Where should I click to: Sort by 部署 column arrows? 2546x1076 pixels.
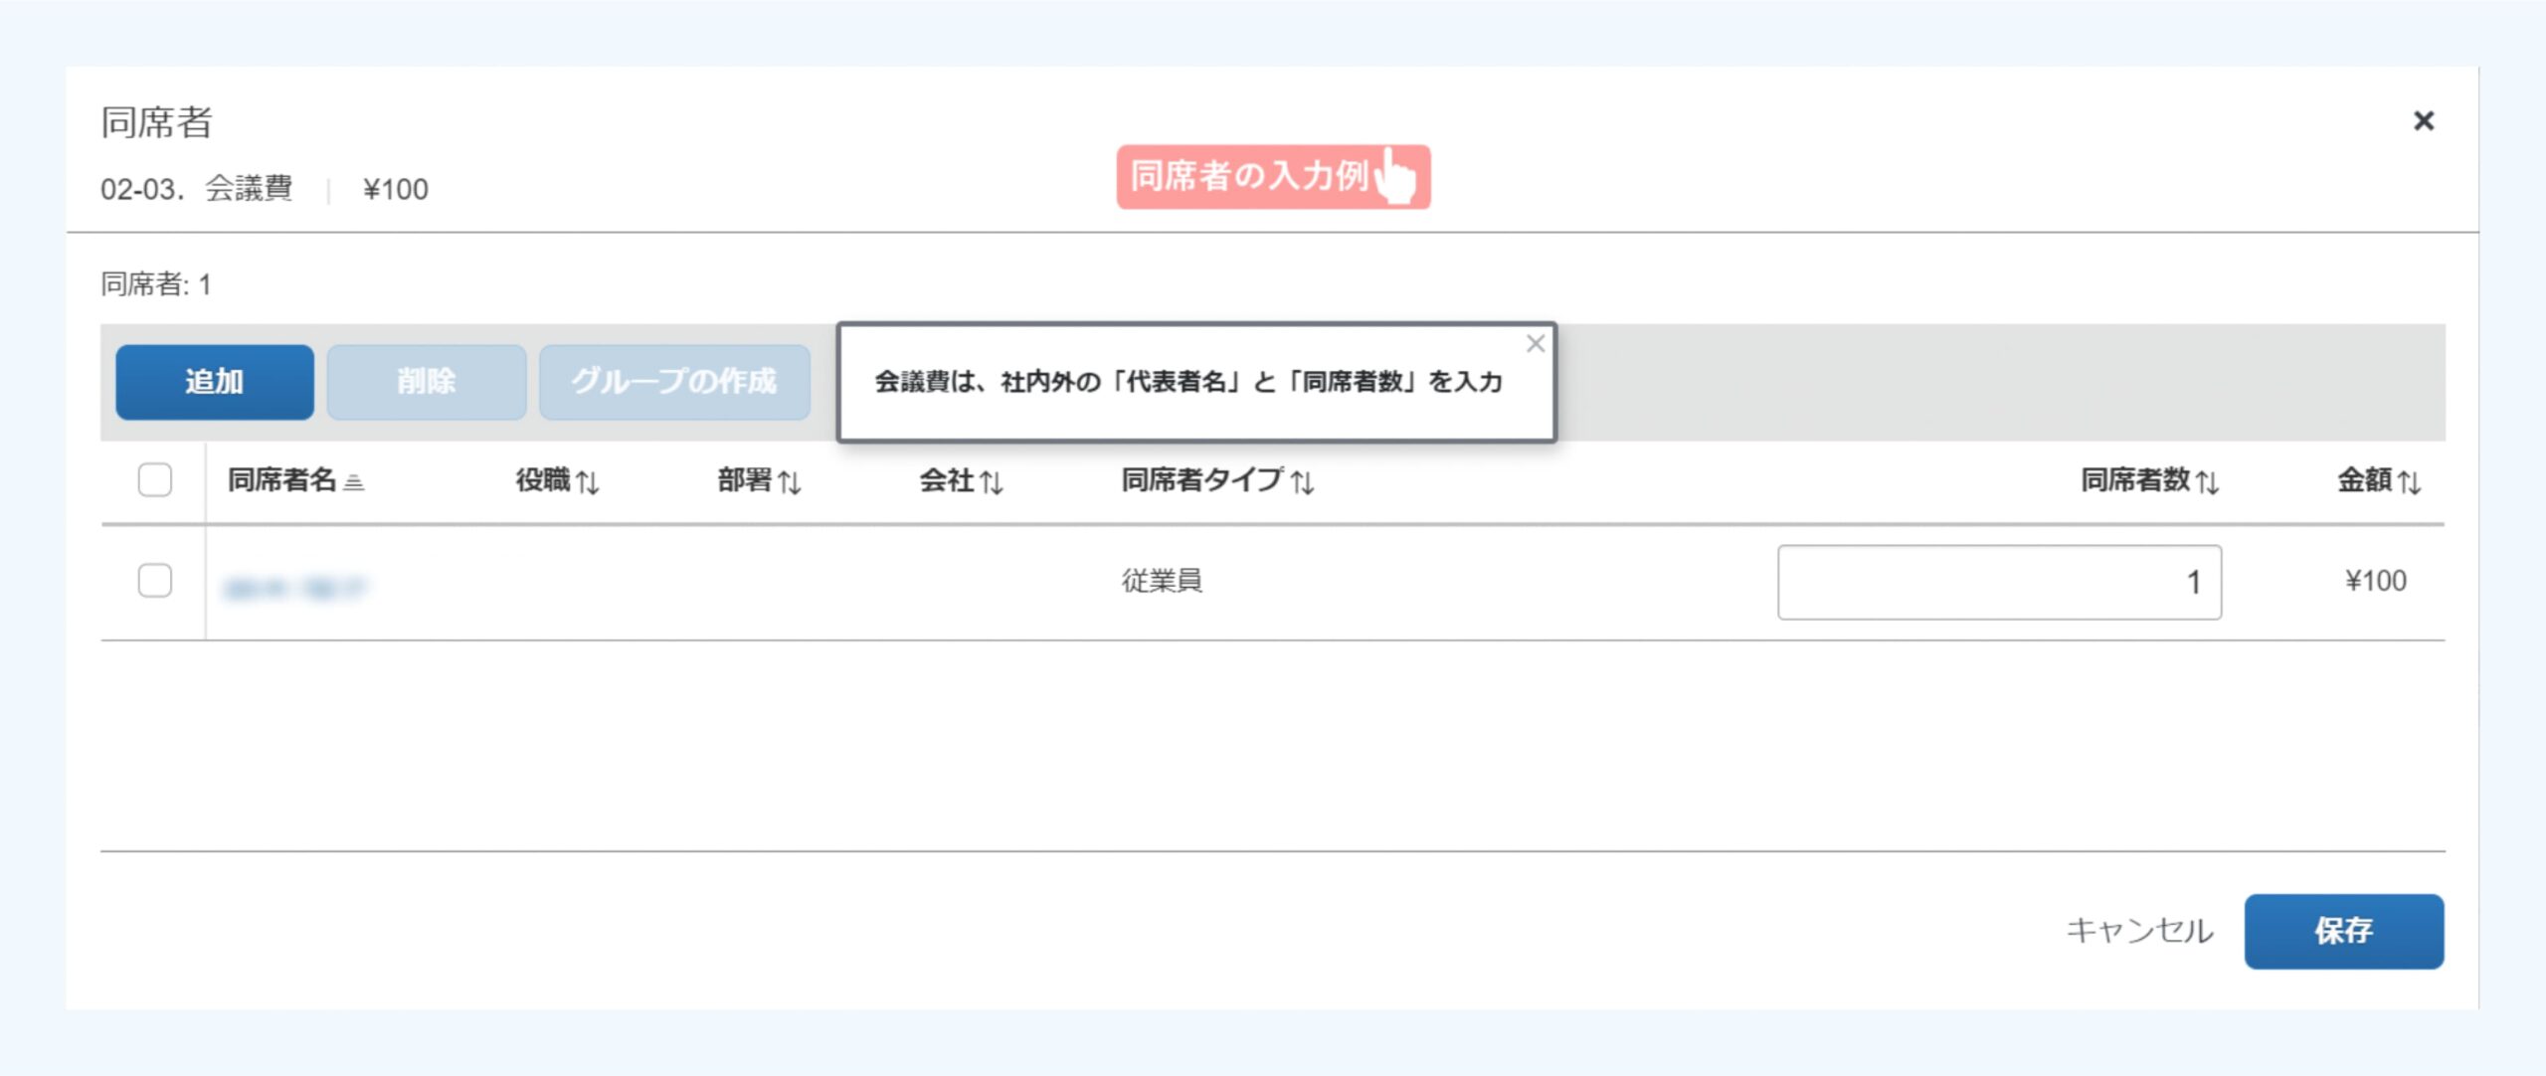[790, 482]
